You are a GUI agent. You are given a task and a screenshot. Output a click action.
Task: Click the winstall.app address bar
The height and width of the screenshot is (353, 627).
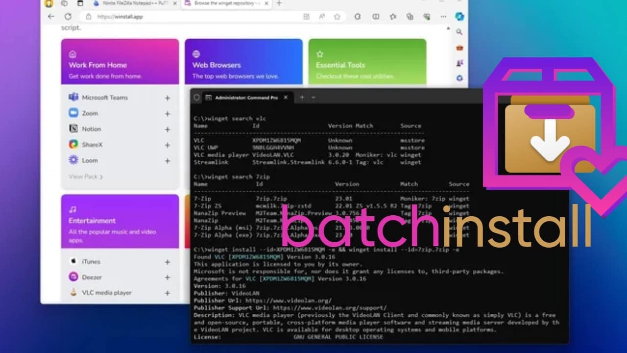196,17
